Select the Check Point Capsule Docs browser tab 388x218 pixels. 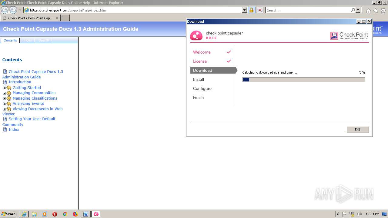[30, 18]
